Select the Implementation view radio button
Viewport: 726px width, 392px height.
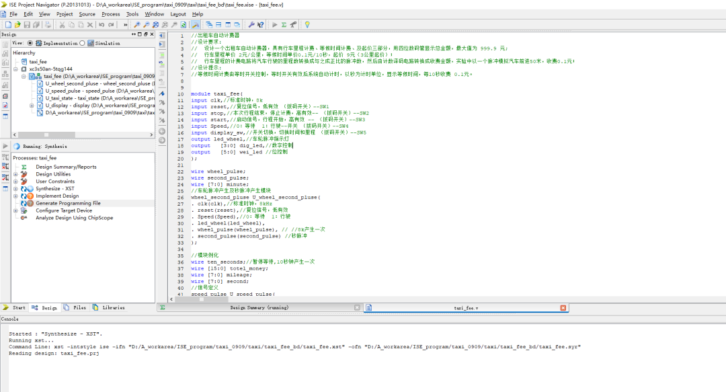pos(30,43)
